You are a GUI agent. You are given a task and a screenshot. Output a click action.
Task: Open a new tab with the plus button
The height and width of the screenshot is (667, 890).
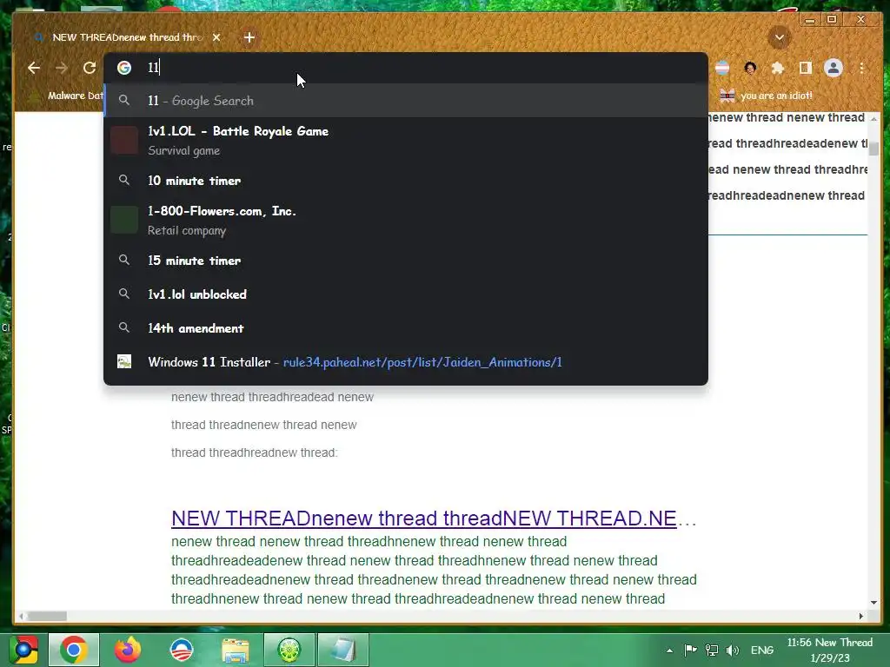click(x=249, y=37)
